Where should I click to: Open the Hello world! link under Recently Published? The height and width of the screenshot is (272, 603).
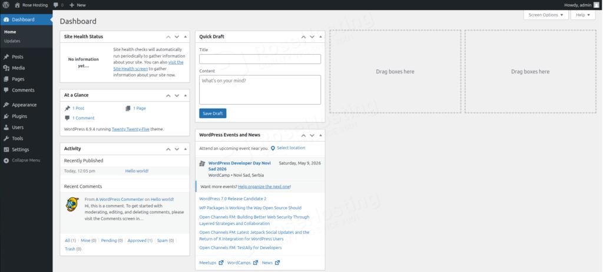tap(137, 171)
